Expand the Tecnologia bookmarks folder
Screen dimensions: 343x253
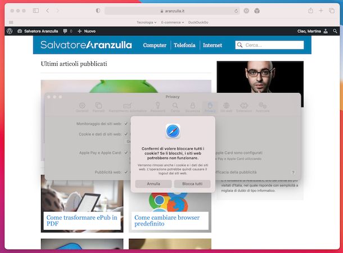[x=146, y=22]
